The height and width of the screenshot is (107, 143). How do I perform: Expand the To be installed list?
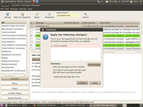tap(52, 46)
